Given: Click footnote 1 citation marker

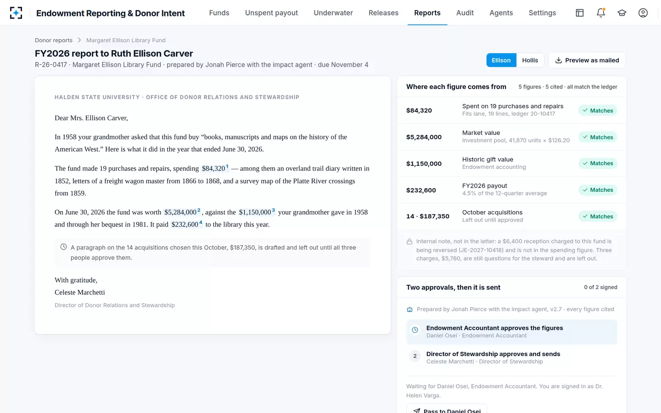Looking at the screenshot, I should [x=227, y=167].
